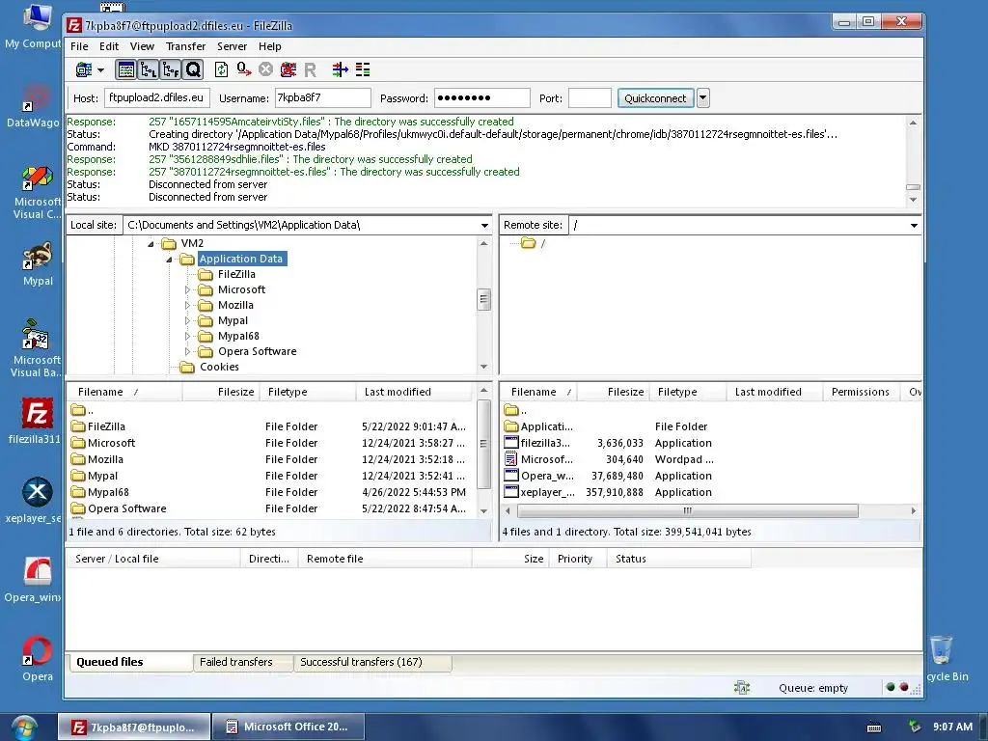The height and width of the screenshot is (741, 988).
Task: Click remote list horizontal scrollbar thumb
Action: click(x=687, y=511)
